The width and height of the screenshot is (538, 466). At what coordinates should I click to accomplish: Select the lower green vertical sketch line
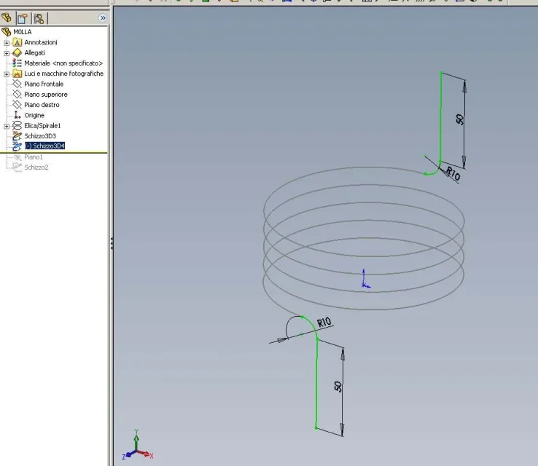316,383
